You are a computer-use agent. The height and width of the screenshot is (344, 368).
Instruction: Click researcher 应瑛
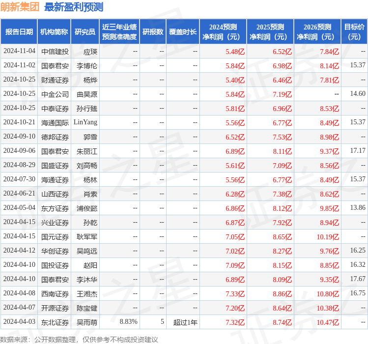coord(90,52)
